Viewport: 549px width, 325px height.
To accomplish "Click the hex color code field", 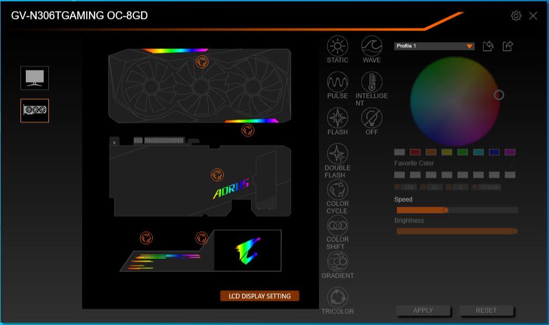I will pyautogui.click(x=490, y=187).
